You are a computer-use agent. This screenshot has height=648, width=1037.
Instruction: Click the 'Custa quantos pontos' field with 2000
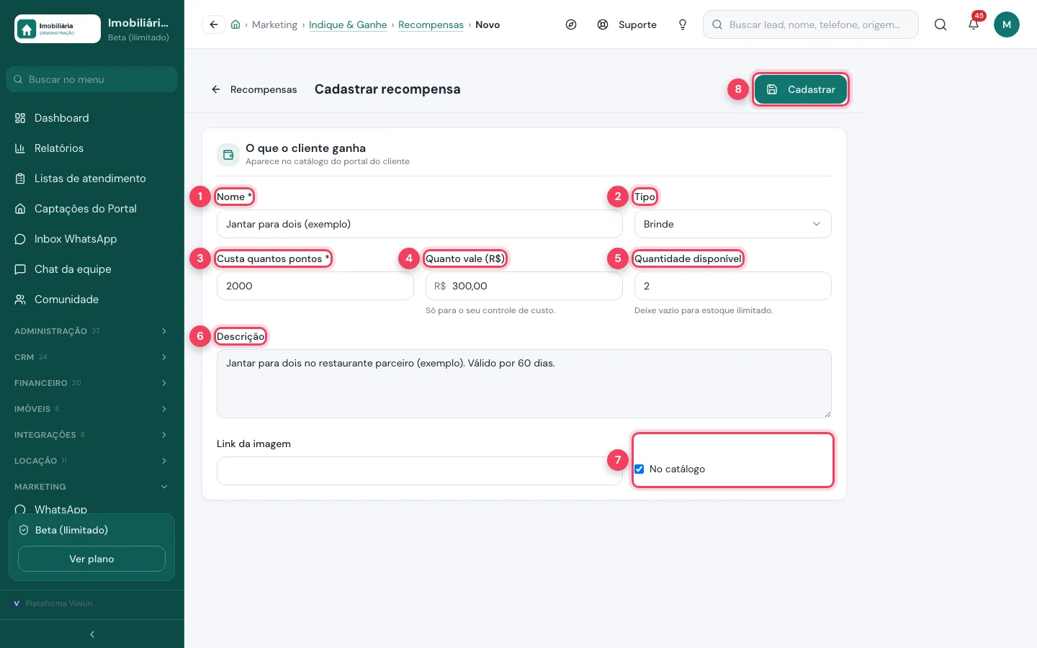click(x=315, y=286)
